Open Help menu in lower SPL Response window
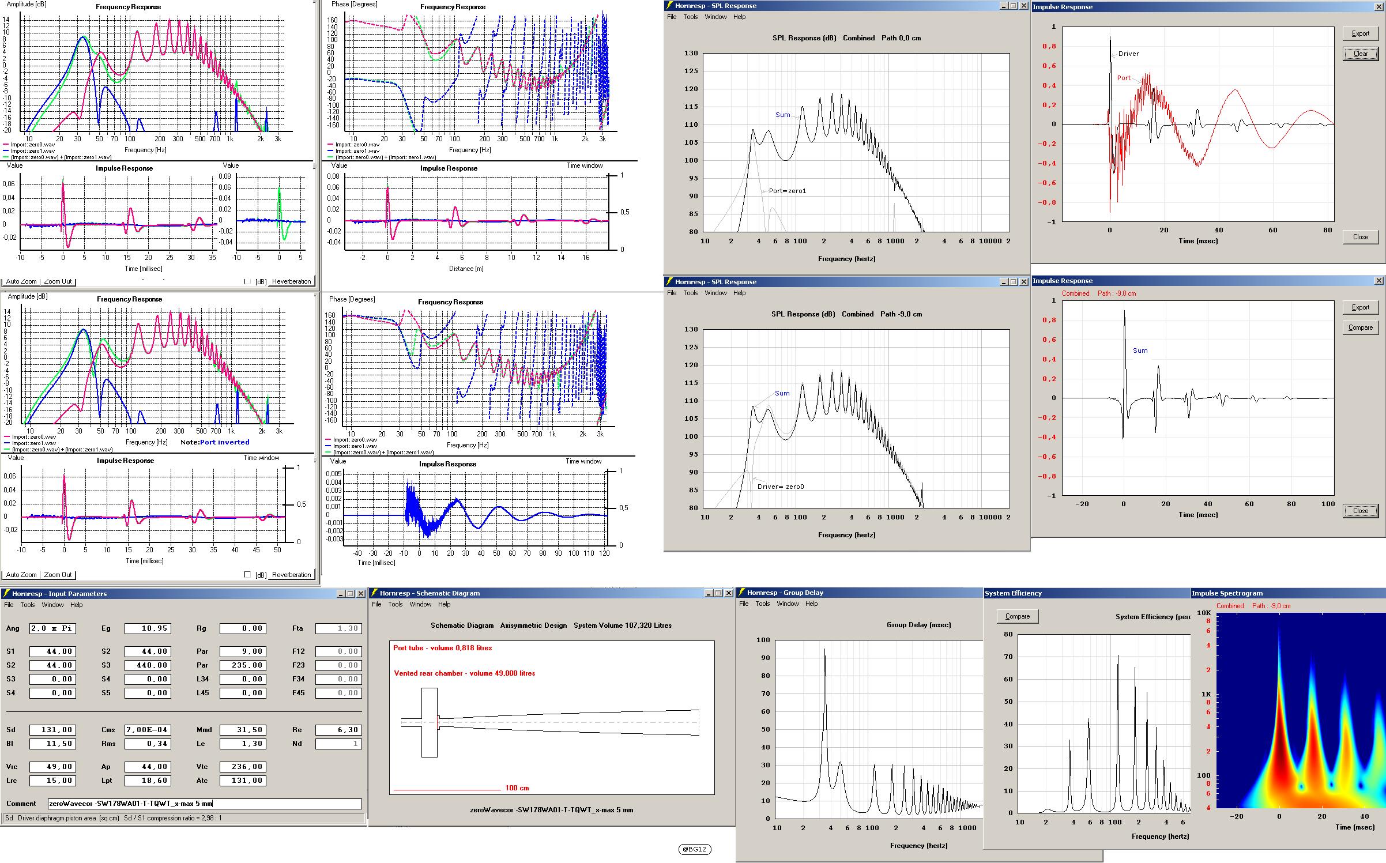 pyautogui.click(x=740, y=293)
